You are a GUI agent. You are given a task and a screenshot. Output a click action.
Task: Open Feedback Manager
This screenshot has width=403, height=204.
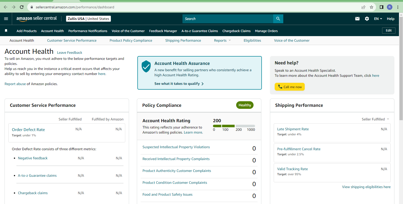(x=163, y=31)
